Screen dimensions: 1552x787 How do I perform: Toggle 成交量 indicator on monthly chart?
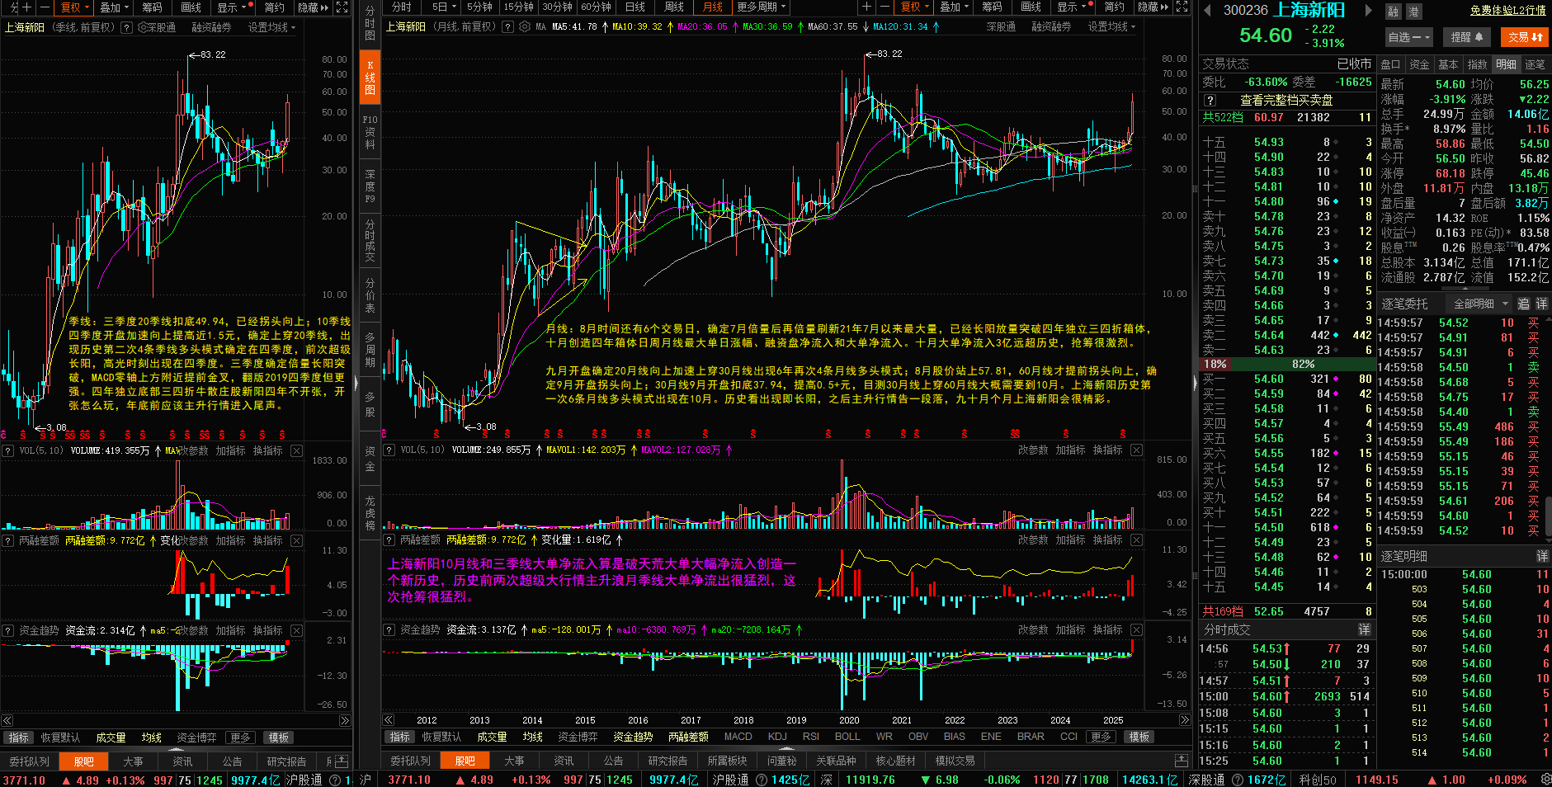pyautogui.click(x=492, y=737)
